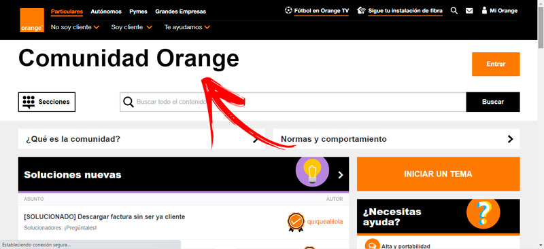Click the AUTOR column header
This screenshot has width=544, height=249.
[335, 199]
